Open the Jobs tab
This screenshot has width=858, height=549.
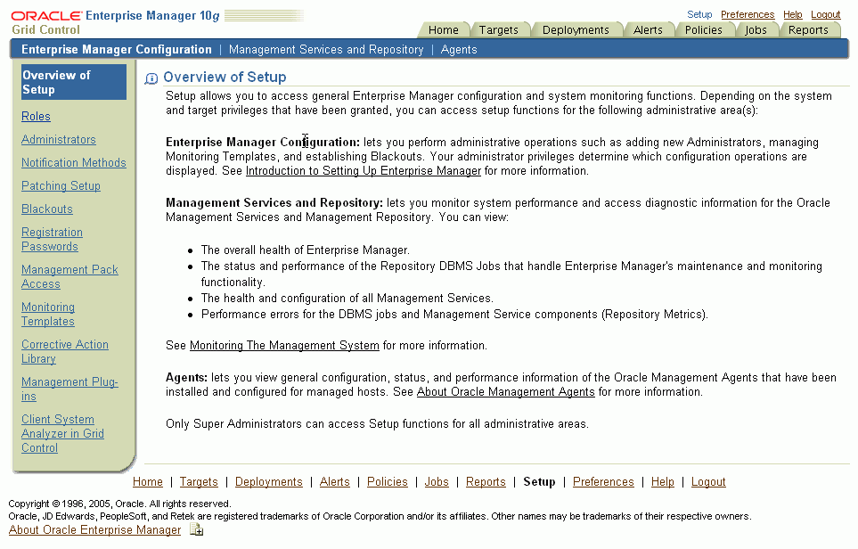click(x=756, y=29)
